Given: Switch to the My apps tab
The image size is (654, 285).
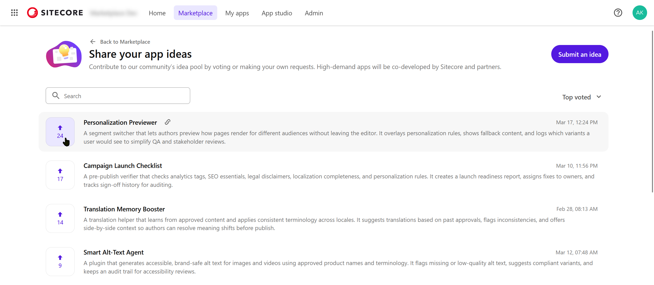Looking at the screenshot, I should pyautogui.click(x=237, y=13).
